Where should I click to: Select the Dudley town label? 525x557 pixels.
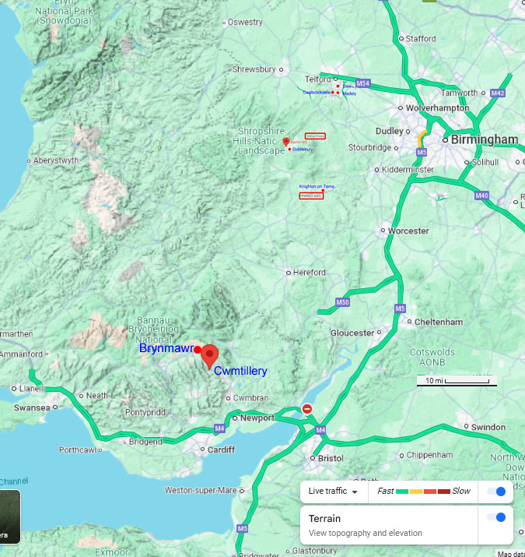pyautogui.click(x=390, y=132)
